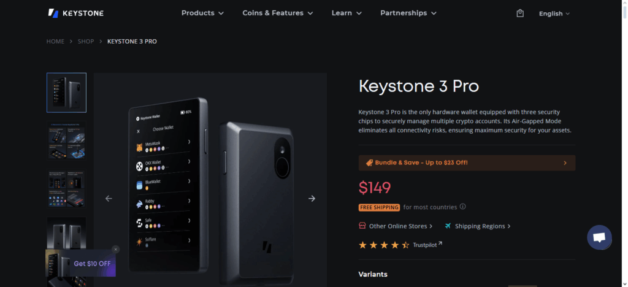Close the Get $10 OFF popup
The width and height of the screenshot is (628, 287).
[x=115, y=250]
